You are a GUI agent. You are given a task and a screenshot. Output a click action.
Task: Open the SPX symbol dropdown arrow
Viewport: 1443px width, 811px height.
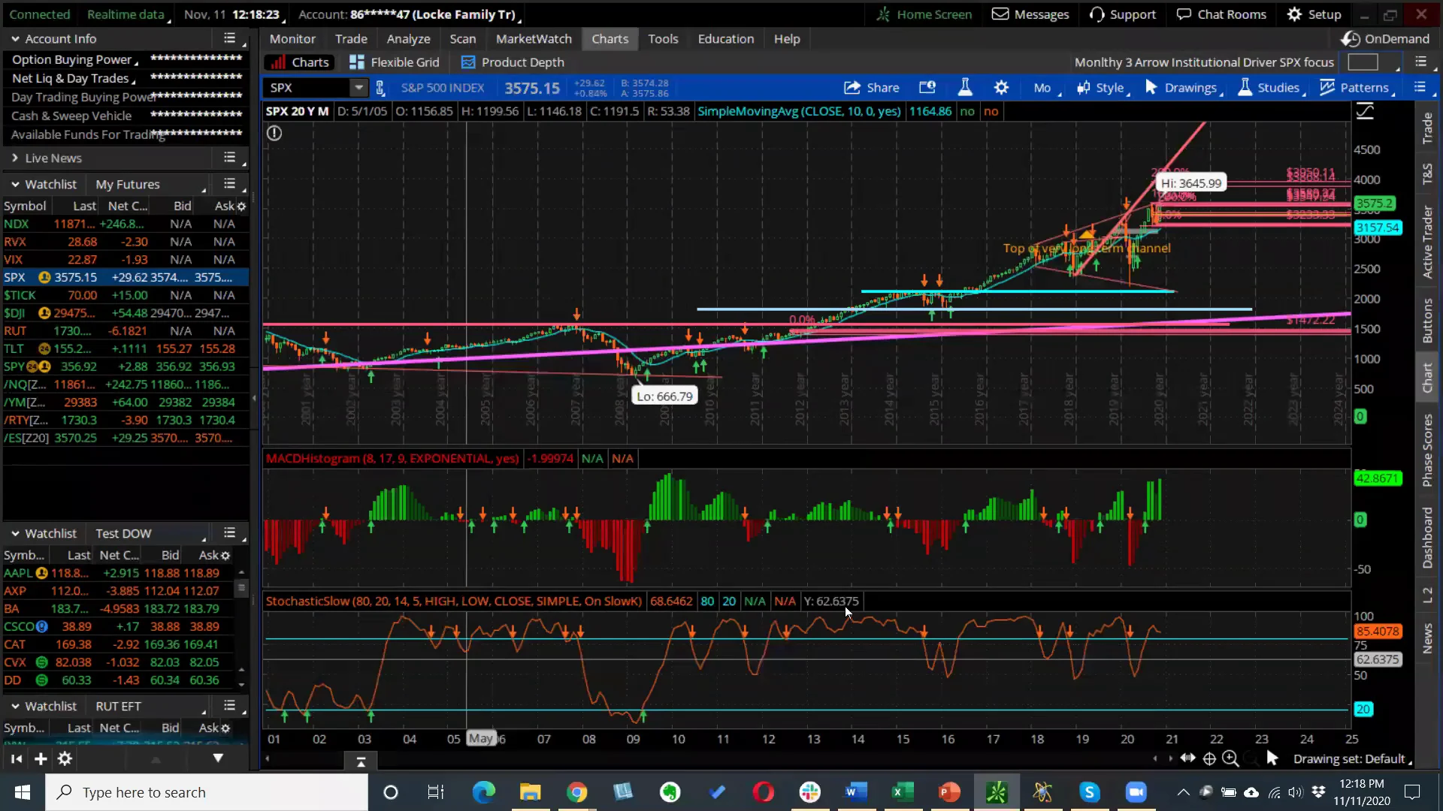click(358, 88)
